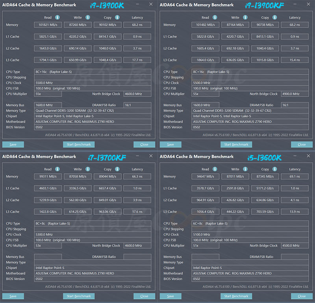Viewport: 315px width, 303px height.
Task: Select empty CPU Stepping field in i9-13900K window
Action: pyautogui.click(x=93, y=77)
